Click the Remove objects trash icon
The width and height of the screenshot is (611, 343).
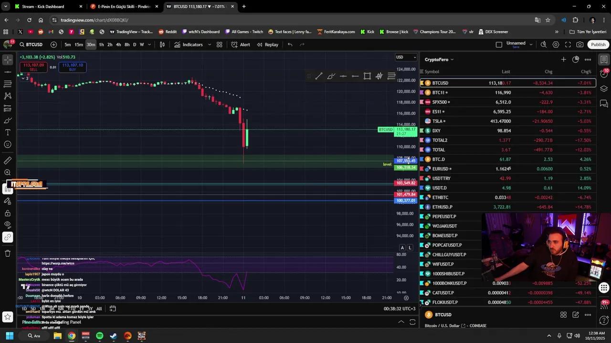(8, 253)
